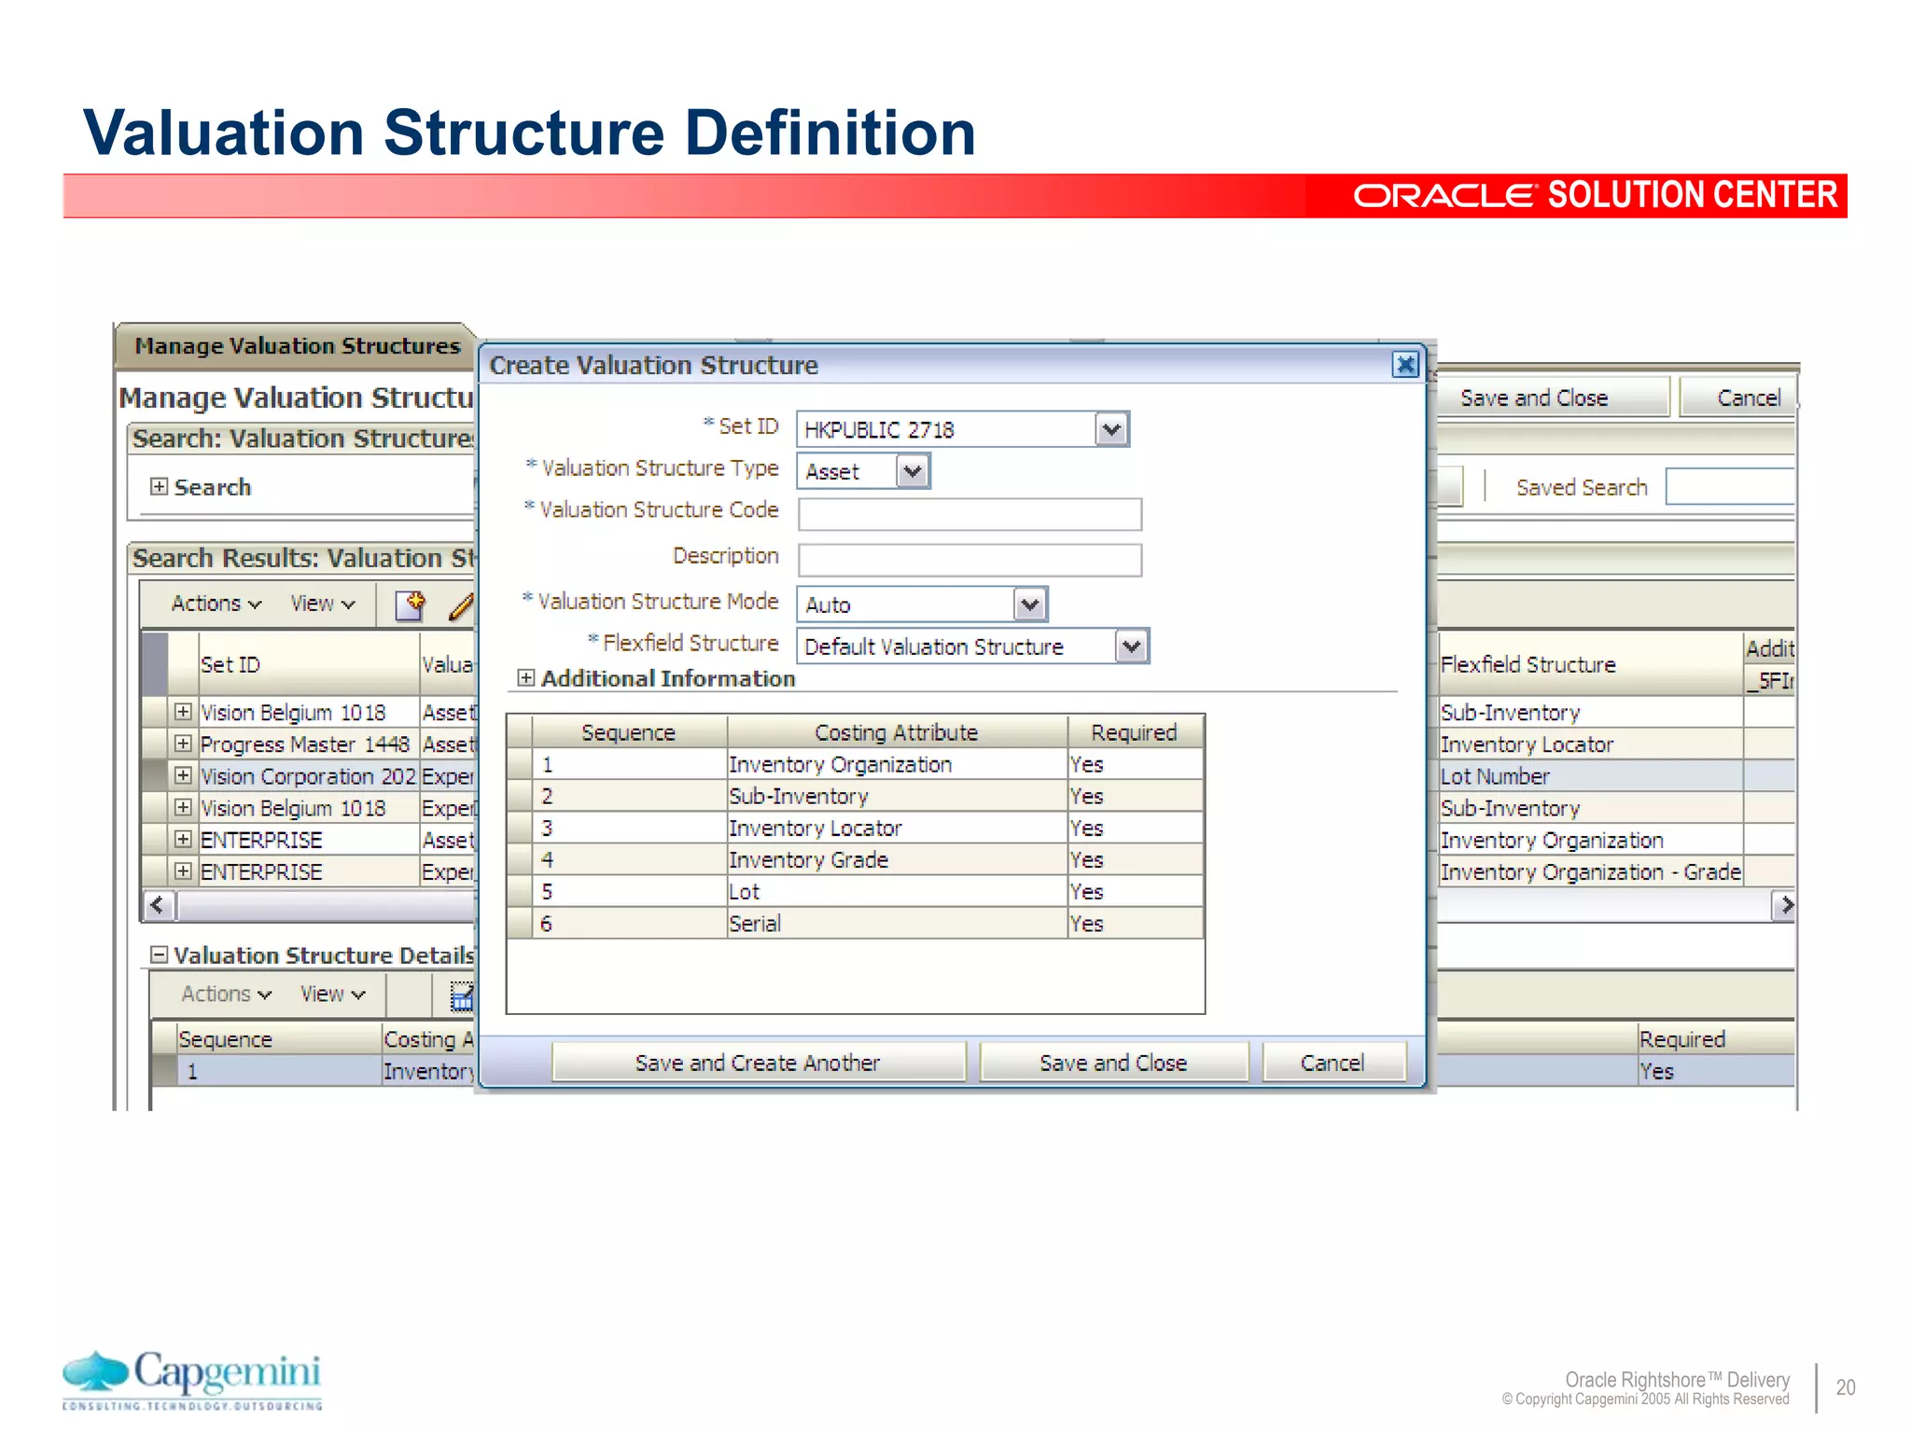Viewport: 1911px width, 1433px height.
Task: Click the Flexfield Structure column header
Action: click(1590, 664)
